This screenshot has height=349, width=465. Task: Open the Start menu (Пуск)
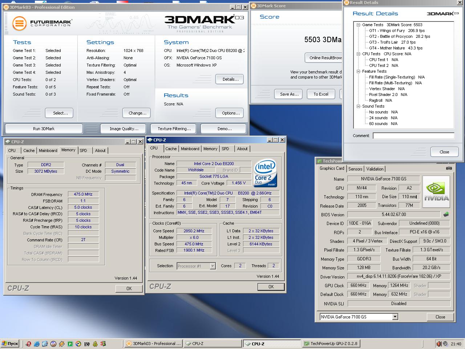10,344
